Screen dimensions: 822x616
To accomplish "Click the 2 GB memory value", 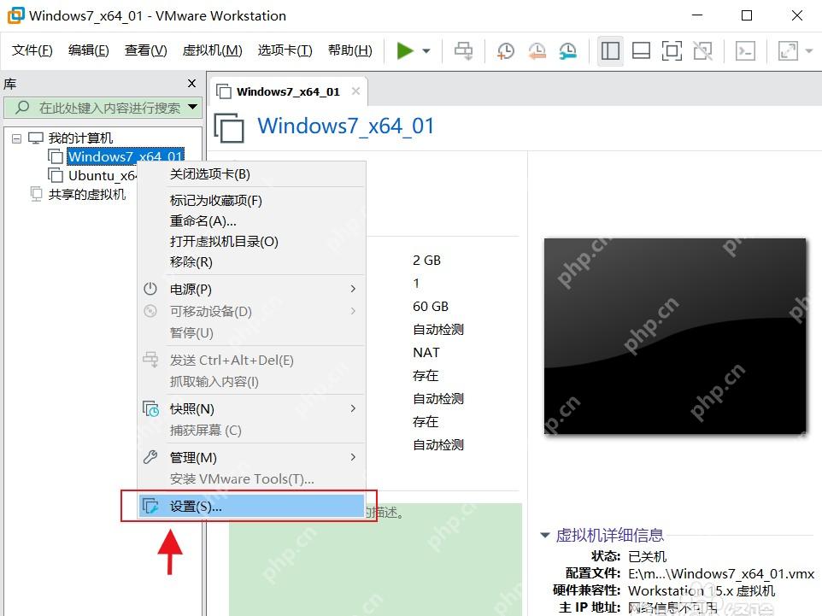I will (x=426, y=261).
